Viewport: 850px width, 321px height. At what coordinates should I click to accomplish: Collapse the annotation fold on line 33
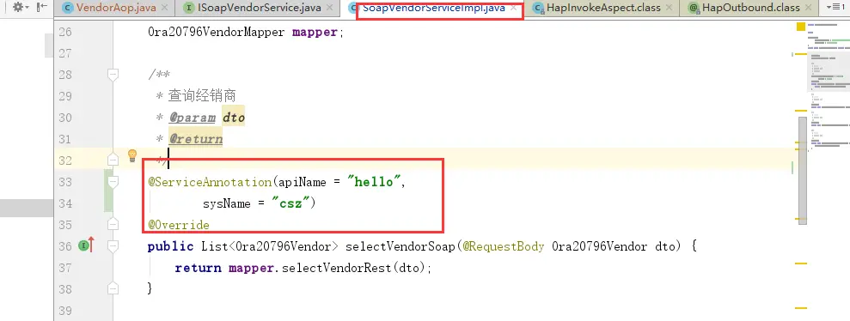pyautogui.click(x=113, y=182)
